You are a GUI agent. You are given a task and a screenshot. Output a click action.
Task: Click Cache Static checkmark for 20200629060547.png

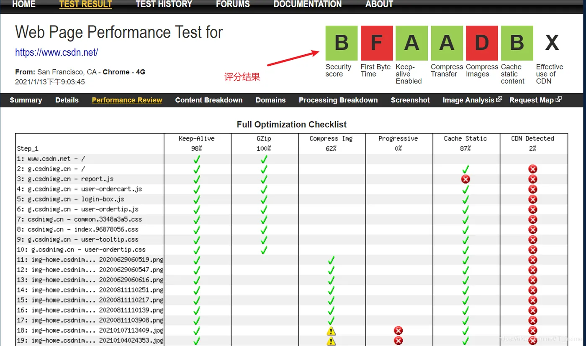pyautogui.click(x=465, y=270)
